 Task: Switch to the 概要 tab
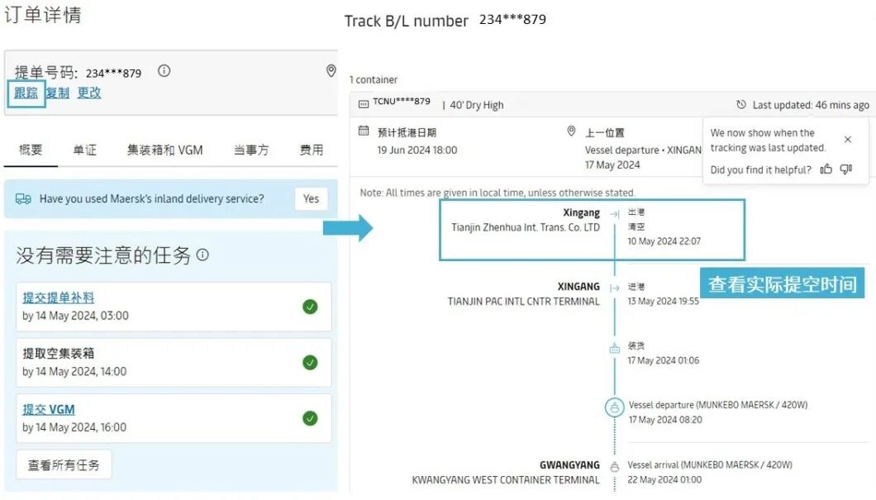[x=31, y=150]
